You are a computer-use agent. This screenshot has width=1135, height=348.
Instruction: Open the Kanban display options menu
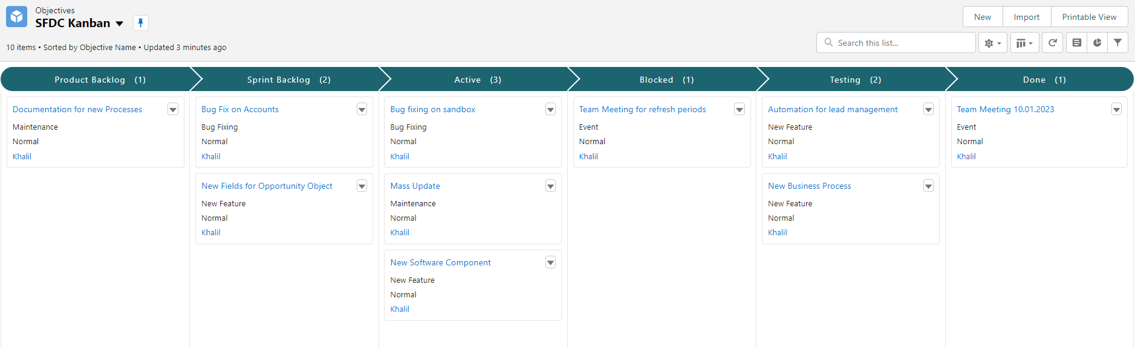click(x=1024, y=43)
